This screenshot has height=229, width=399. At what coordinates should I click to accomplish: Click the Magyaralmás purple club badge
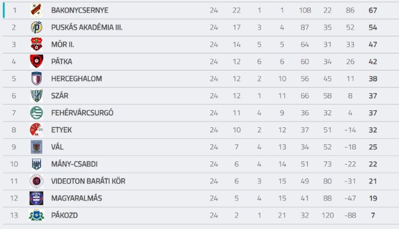(x=36, y=198)
